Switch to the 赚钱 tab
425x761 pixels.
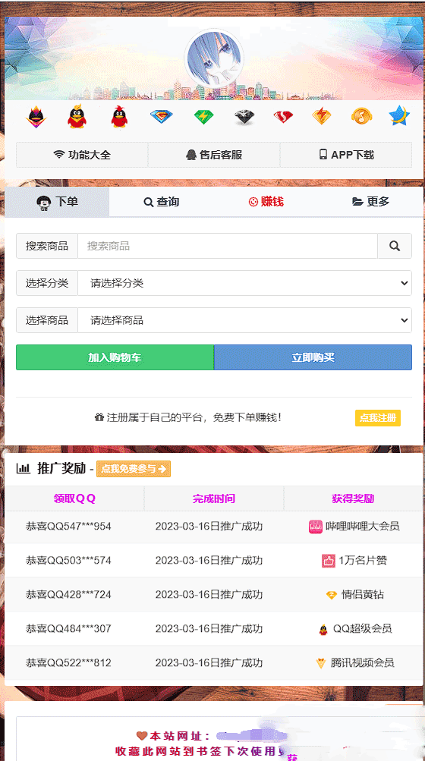click(x=266, y=202)
